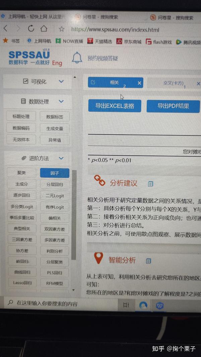Collapse the 进阶方法 section

point(61,158)
